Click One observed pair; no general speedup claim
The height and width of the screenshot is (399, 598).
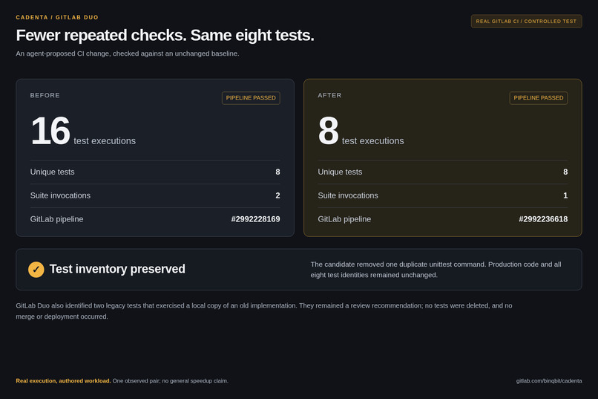pyautogui.click(x=171, y=380)
